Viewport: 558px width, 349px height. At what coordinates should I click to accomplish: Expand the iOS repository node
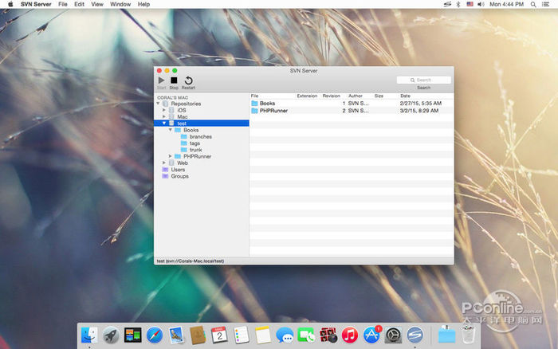tap(164, 110)
